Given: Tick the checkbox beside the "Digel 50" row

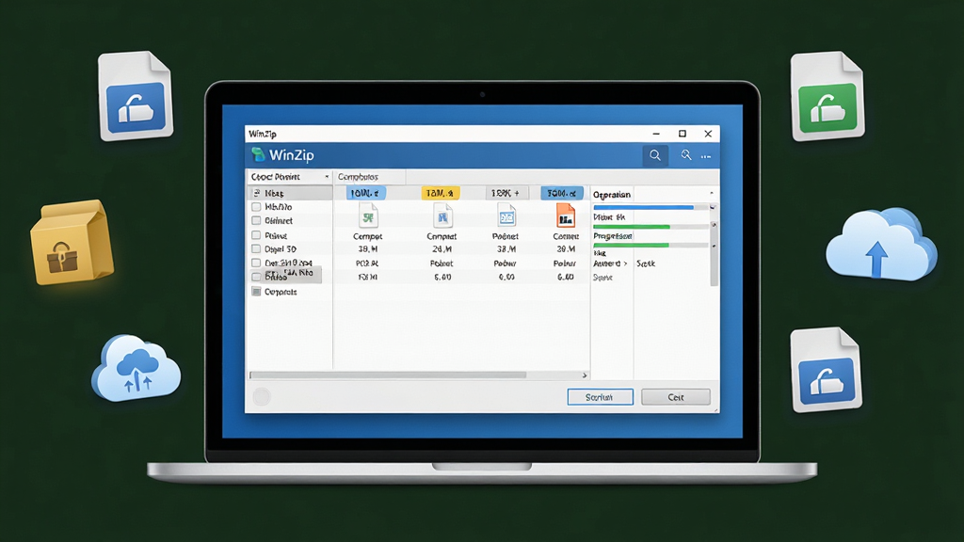Looking at the screenshot, I should 256,248.
